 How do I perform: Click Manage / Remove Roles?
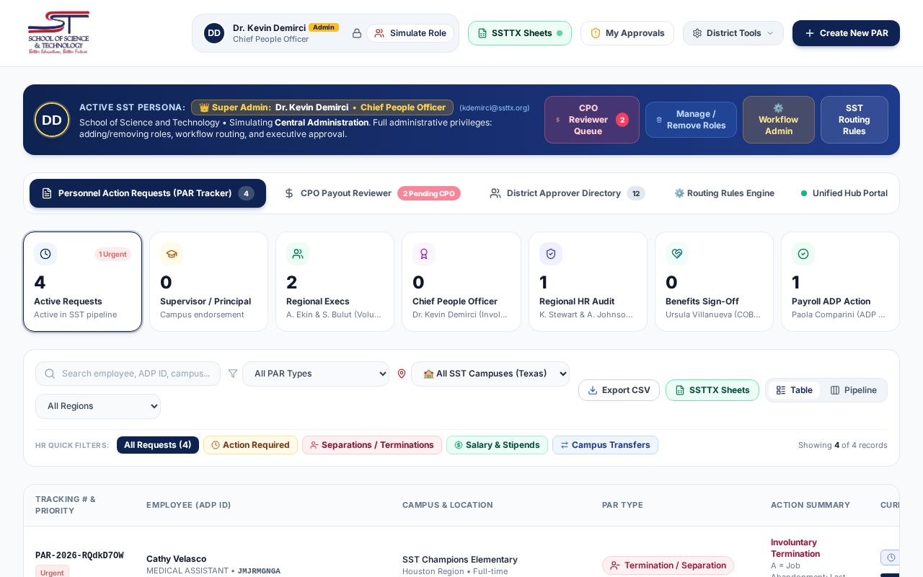coord(691,120)
